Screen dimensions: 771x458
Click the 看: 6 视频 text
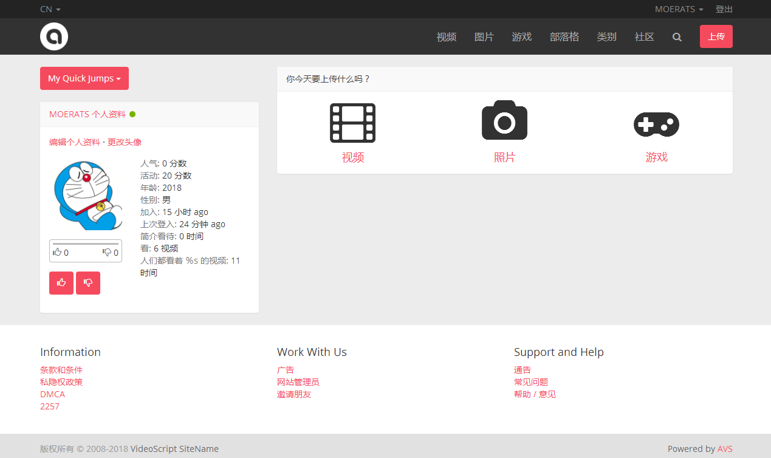(159, 248)
